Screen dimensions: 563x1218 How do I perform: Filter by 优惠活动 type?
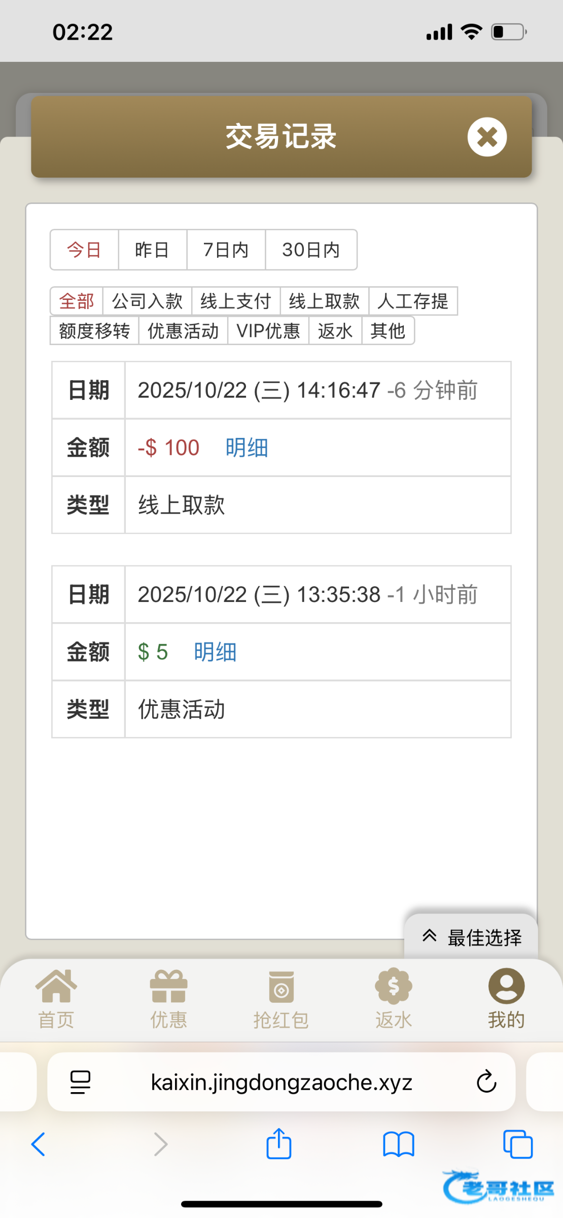point(183,331)
